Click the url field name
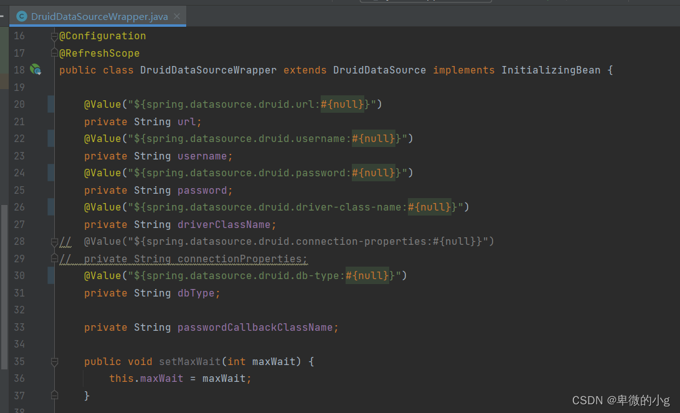 point(187,122)
